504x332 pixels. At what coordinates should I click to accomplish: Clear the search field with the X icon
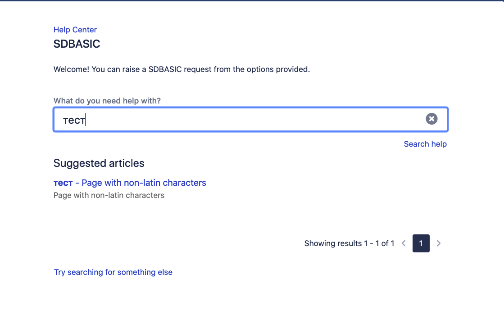click(431, 119)
